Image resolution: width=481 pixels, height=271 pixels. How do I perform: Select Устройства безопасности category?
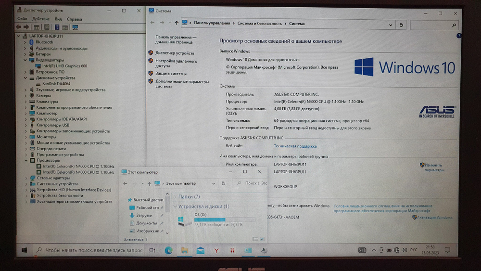tap(60, 195)
